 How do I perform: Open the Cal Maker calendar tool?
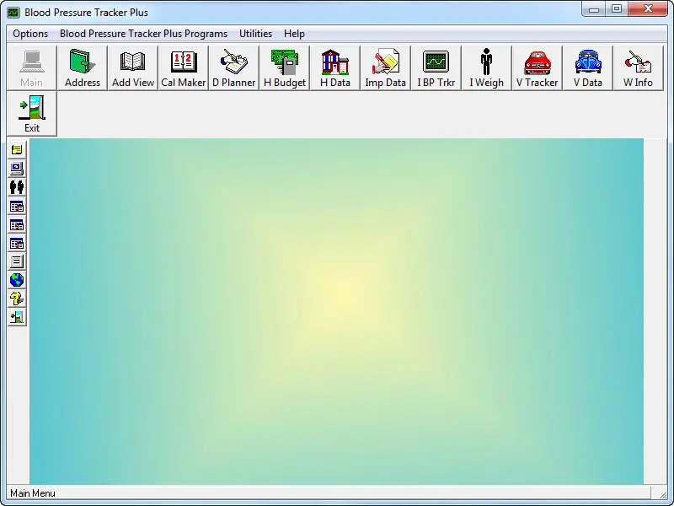point(184,68)
